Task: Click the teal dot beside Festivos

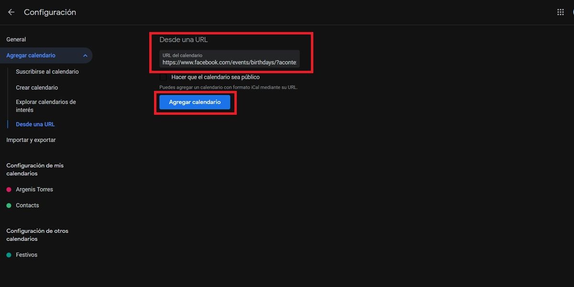Action: [9, 255]
